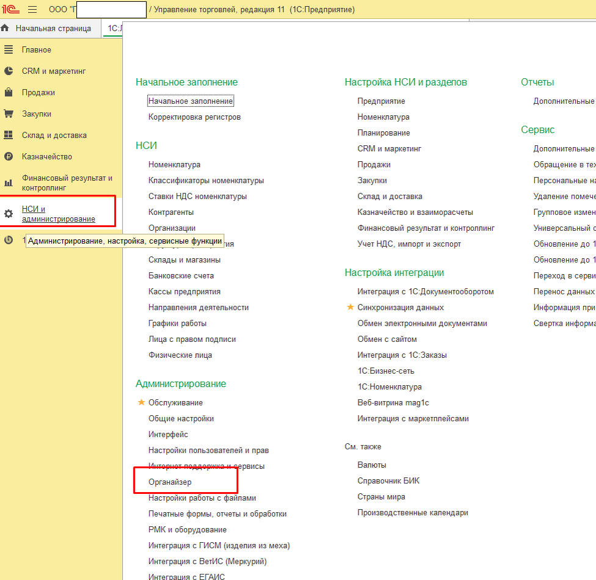The width and height of the screenshot is (596, 580).
Task: Open the Начальное заполнение link
Action: (191, 101)
